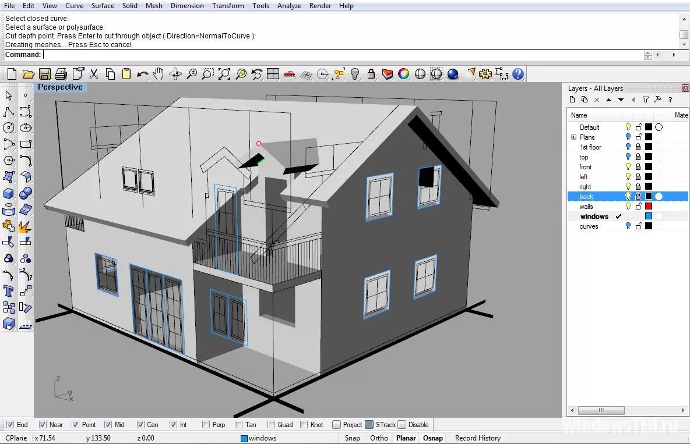The width and height of the screenshot is (690, 444).
Task: Select the Circle tool in left toolbar
Action: (x=9, y=128)
